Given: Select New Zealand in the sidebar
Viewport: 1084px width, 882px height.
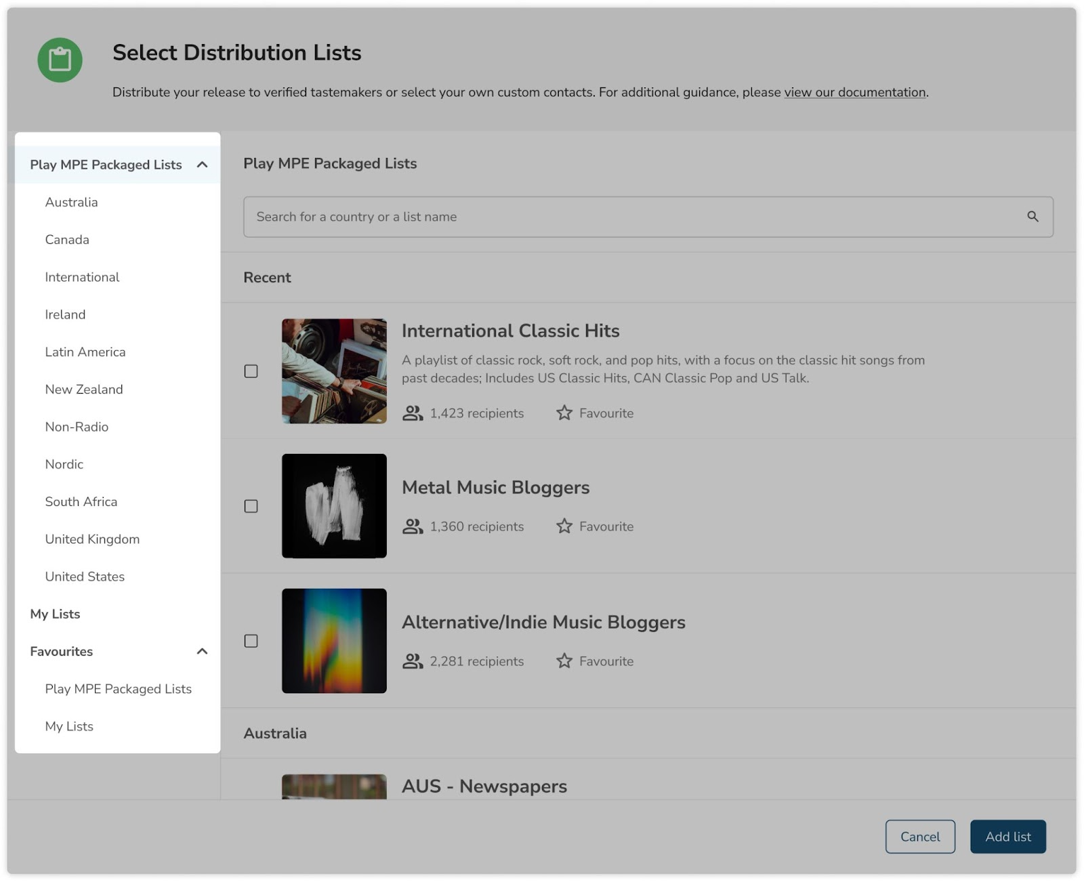Looking at the screenshot, I should point(84,389).
